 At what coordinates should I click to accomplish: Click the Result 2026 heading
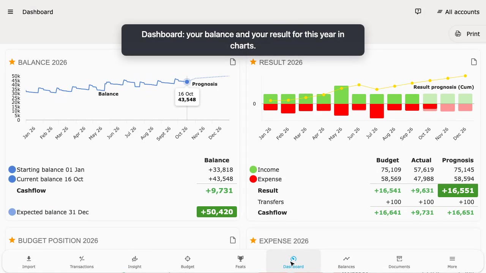pyautogui.click(x=281, y=62)
